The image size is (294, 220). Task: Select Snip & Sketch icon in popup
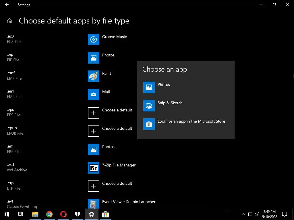coord(149,106)
